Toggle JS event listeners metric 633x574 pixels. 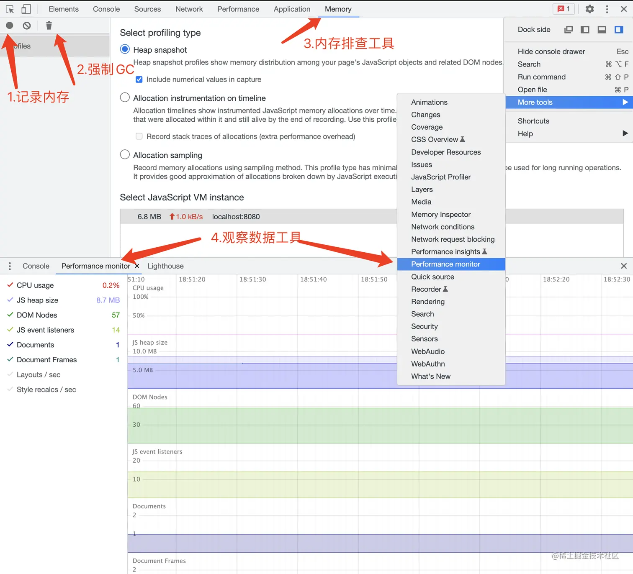(x=10, y=330)
